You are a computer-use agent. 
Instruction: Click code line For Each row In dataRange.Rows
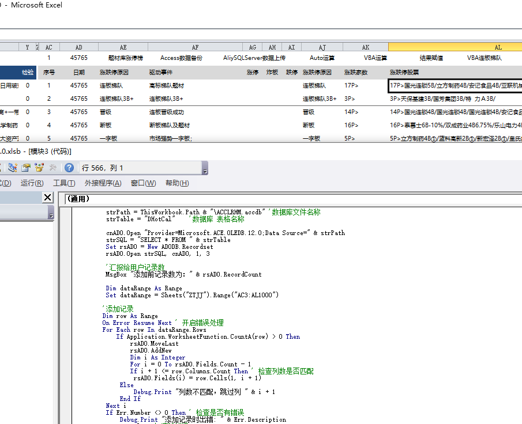pyautogui.click(x=154, y=330)
